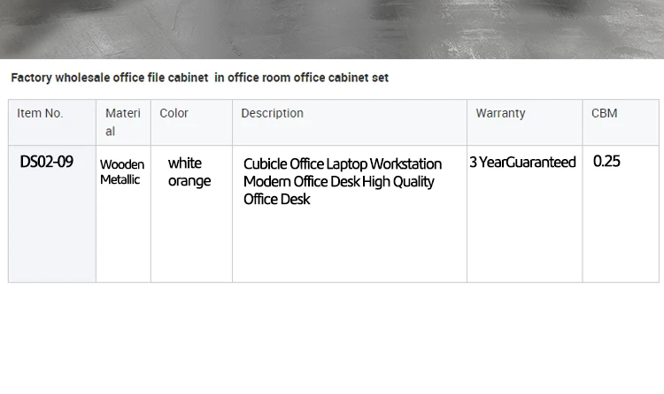This screenshot has width=664, height=394.
Task: Click the word Wooden in the material cell
Action: (122, 164)
